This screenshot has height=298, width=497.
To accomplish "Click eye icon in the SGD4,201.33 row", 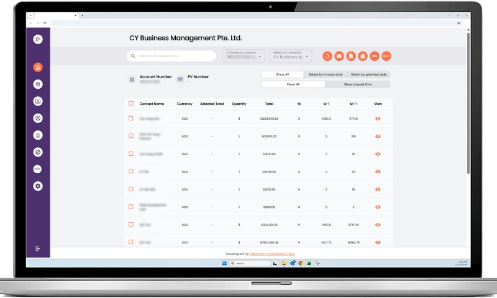I will click(378, 225).
